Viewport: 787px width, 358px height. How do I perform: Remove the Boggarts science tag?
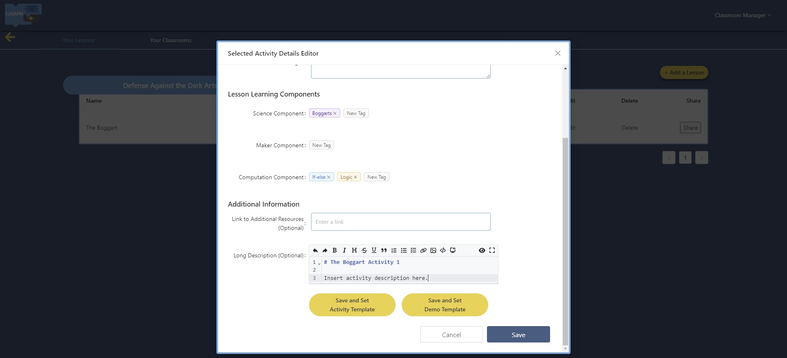point(335,113)
